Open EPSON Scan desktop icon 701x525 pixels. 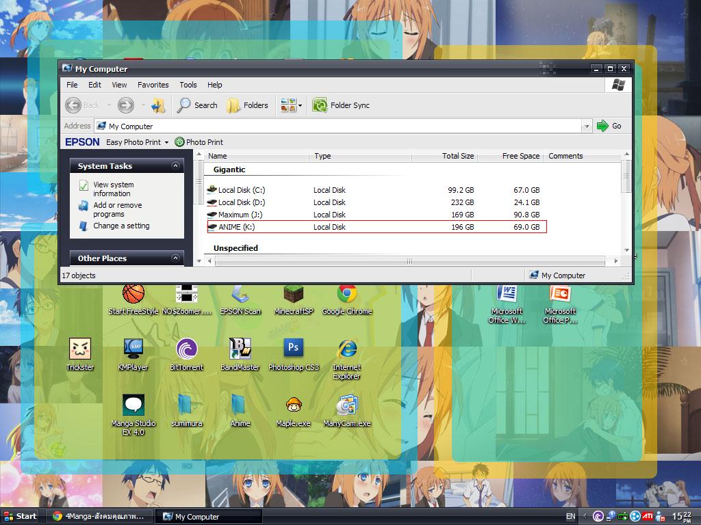click(240, 300)
